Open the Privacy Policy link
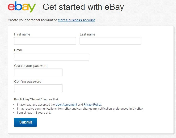 coord(92,105)
